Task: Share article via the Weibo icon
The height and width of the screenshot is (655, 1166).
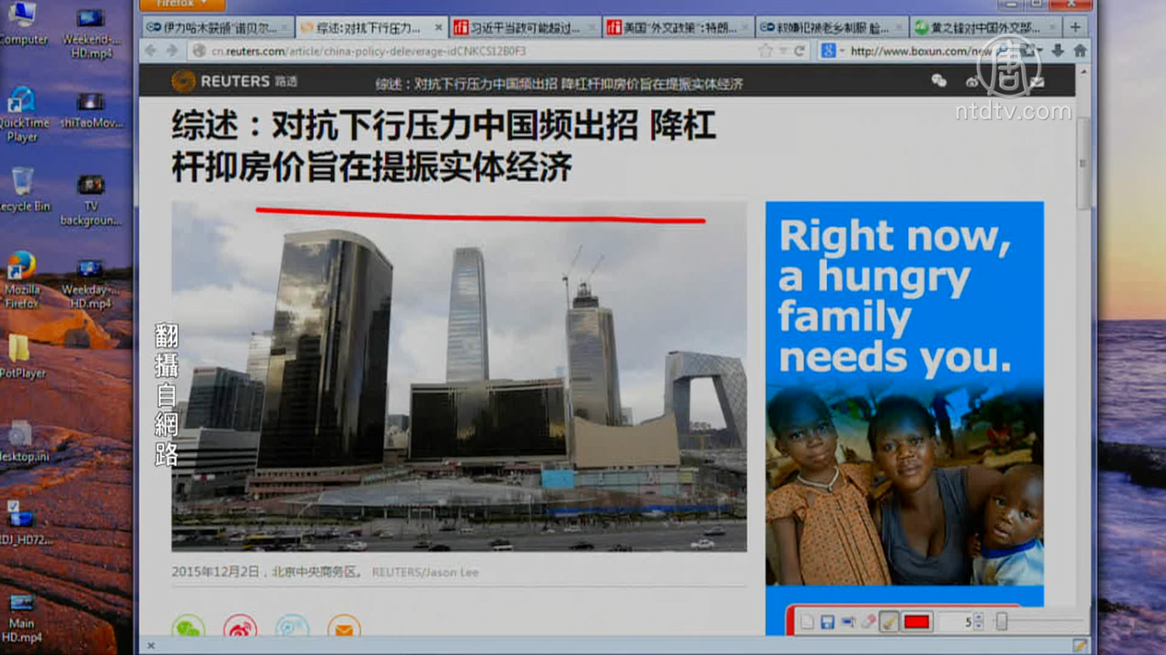Action: pyautogui.click(x=240, y=627)
